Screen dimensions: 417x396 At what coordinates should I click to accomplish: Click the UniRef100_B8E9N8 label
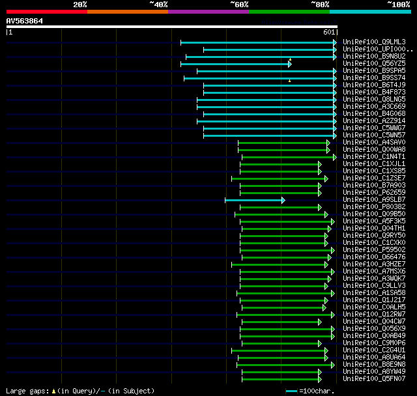(374, 365)
